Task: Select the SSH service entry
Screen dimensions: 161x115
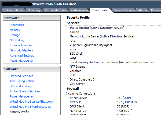Action: click(x=72, y=75)
